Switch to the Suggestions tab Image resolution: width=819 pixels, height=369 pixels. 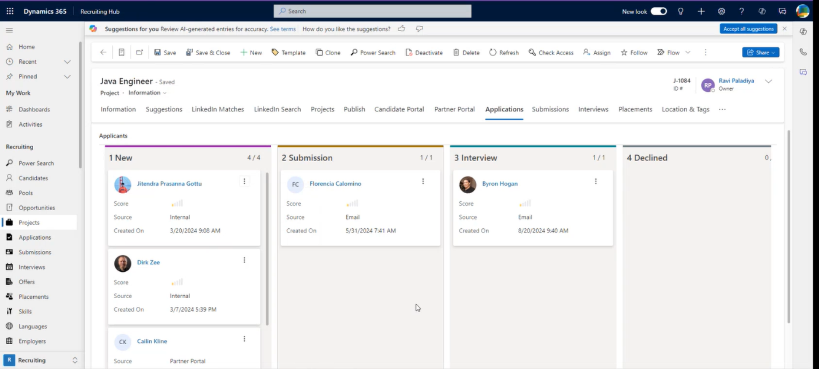164,109
